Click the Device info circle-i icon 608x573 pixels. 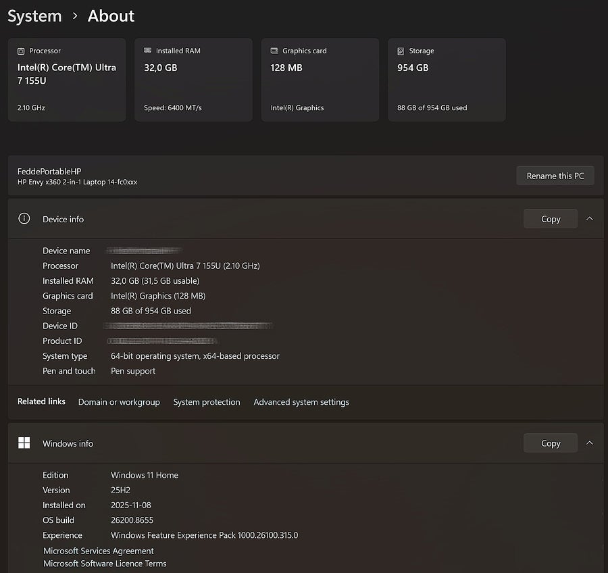(24, 218)
